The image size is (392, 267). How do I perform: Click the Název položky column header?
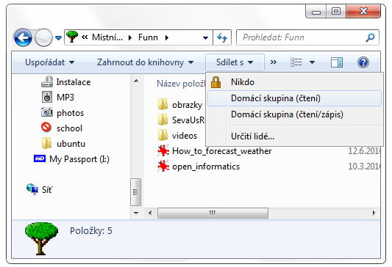pos(181,84)
